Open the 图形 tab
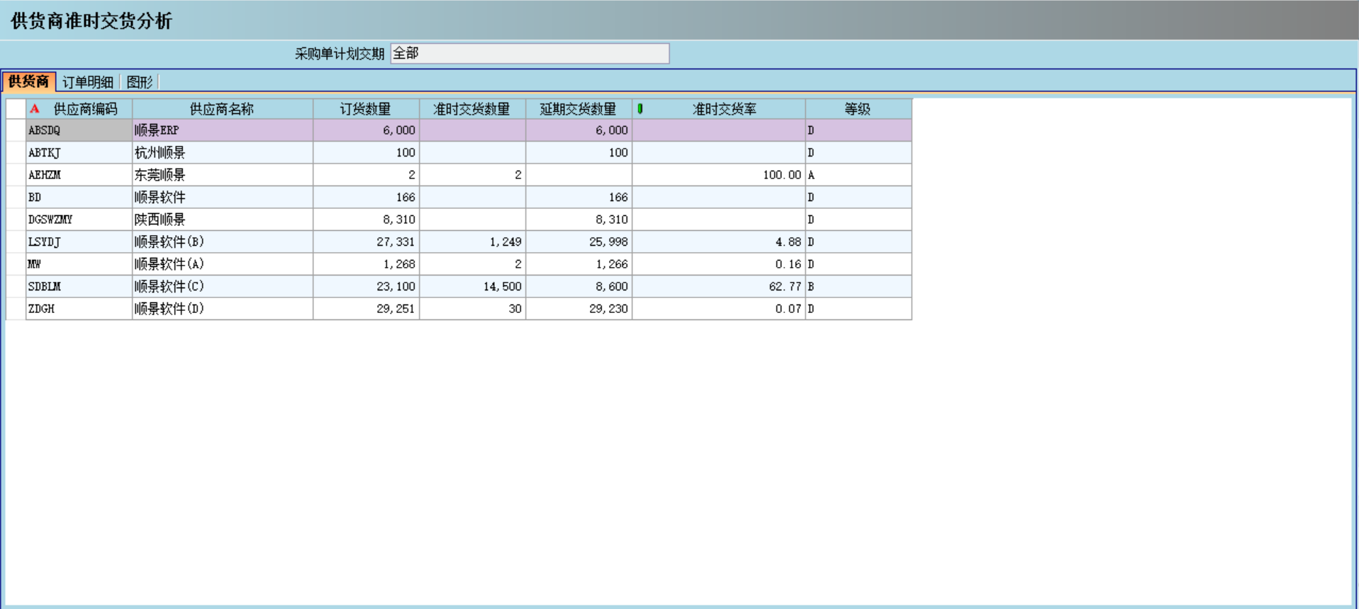 (x=140, y=82)
